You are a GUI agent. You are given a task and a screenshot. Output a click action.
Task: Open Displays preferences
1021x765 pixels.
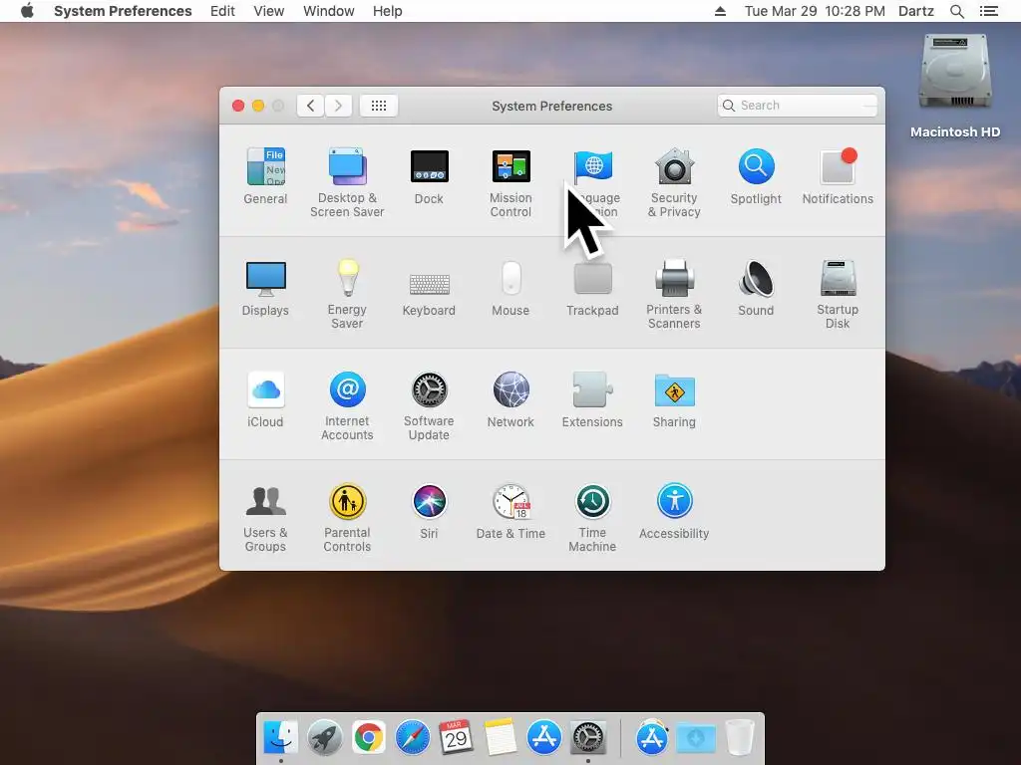click(x=265, y=288)
